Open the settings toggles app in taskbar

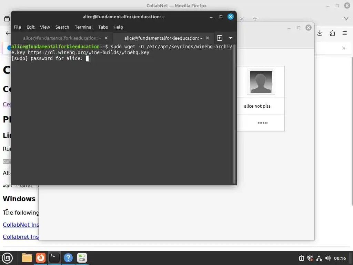[x=82, y=258]
